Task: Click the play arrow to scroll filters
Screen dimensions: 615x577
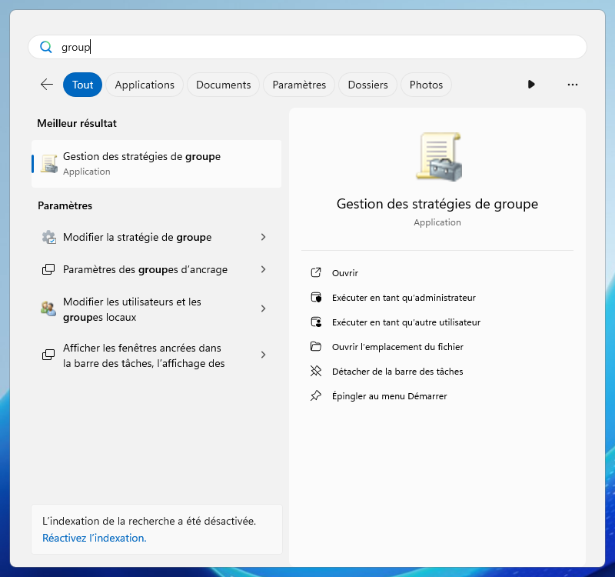Action: [531, 85]
